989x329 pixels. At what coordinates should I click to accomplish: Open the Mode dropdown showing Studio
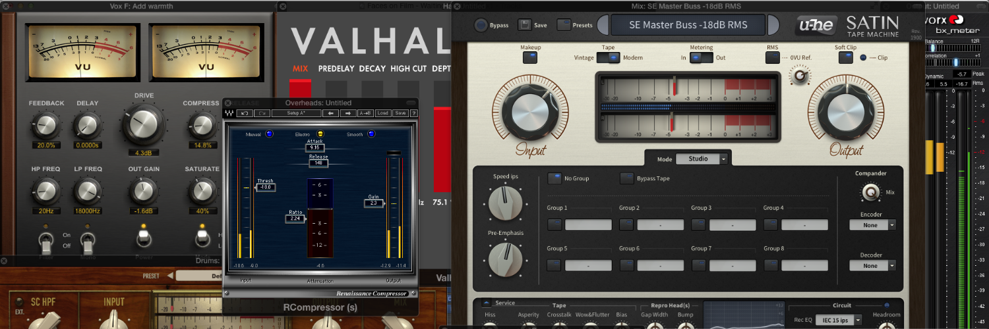click(703, 159)
